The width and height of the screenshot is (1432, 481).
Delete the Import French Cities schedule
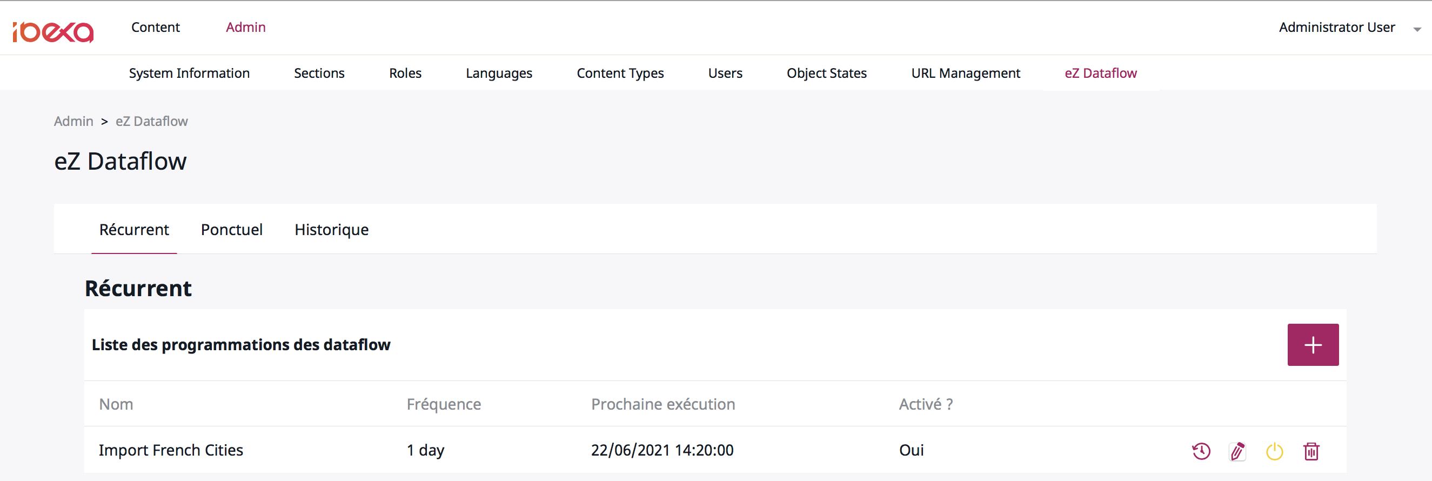click(x=1311, y=451)
